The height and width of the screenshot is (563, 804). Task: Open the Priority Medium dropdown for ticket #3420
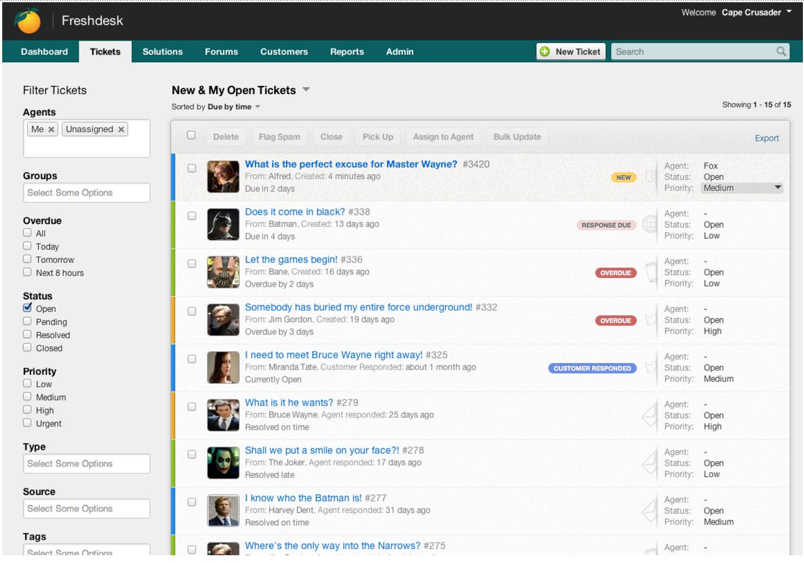tap(742, 188)
